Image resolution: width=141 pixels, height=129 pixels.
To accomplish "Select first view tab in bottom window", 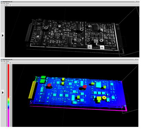I will pyautogui.click(x=7, y=63).
